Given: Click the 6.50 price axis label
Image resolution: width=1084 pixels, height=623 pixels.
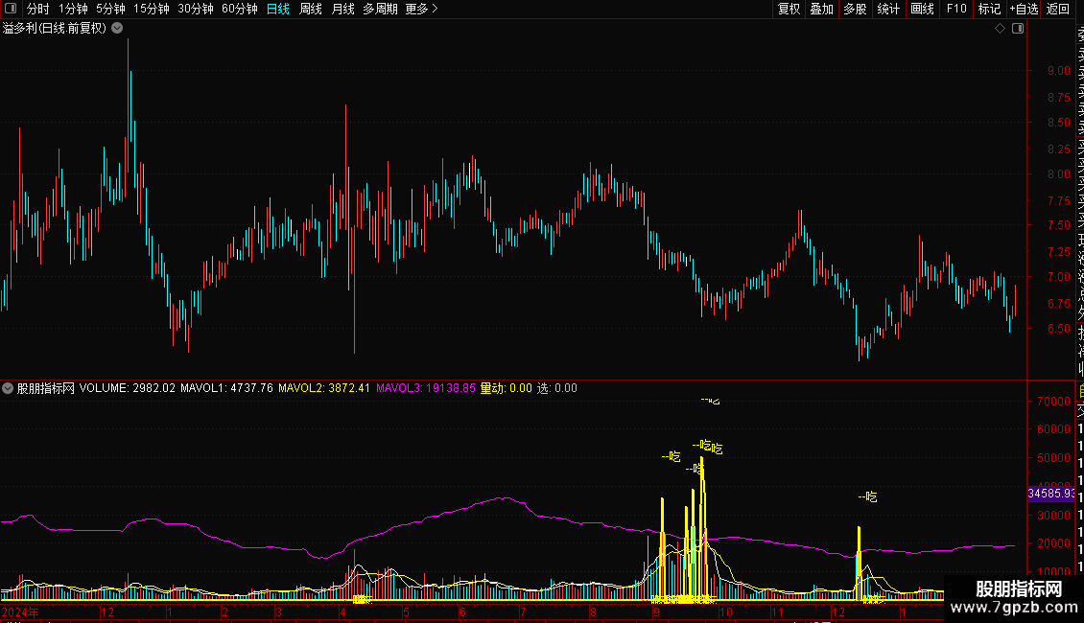Looking at the screenshot, I should (x=1058, y=329).
